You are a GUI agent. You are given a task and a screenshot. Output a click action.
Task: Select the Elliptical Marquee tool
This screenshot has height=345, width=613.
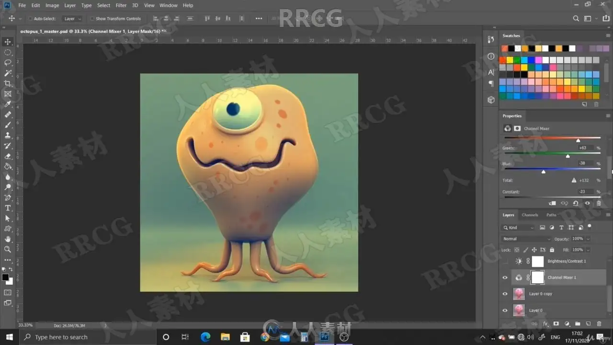[x=8, y=52]
